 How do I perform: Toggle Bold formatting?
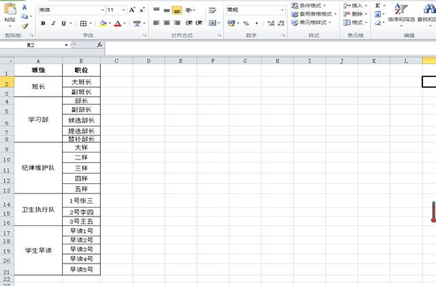[43, 23]
